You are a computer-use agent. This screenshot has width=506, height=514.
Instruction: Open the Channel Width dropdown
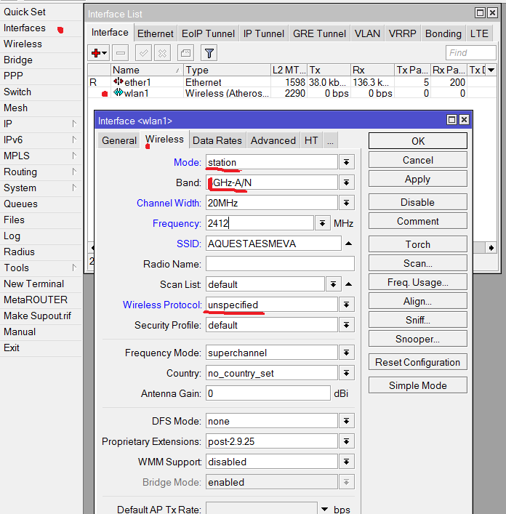tap(346, 203)
